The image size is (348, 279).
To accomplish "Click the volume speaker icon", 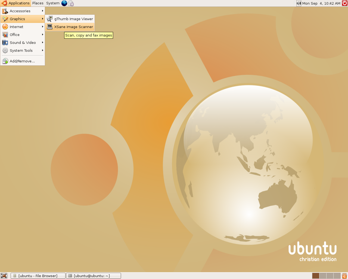I will 299,3.
